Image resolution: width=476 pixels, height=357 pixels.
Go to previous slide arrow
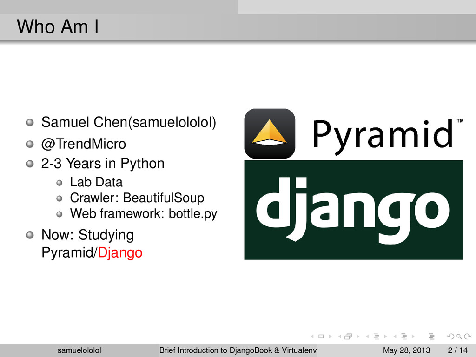[312, 337]
